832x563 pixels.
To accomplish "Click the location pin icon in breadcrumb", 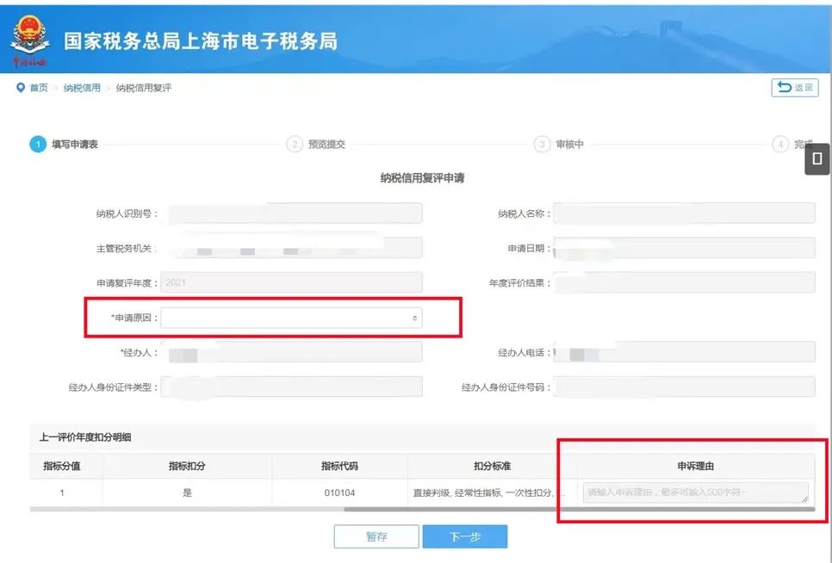I will pos(20,88).
